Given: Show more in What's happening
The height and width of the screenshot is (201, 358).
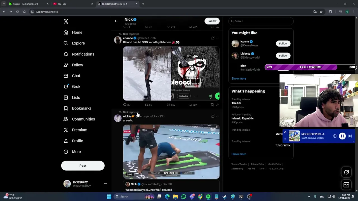Looking at the screenshot, I should [239, 154].
